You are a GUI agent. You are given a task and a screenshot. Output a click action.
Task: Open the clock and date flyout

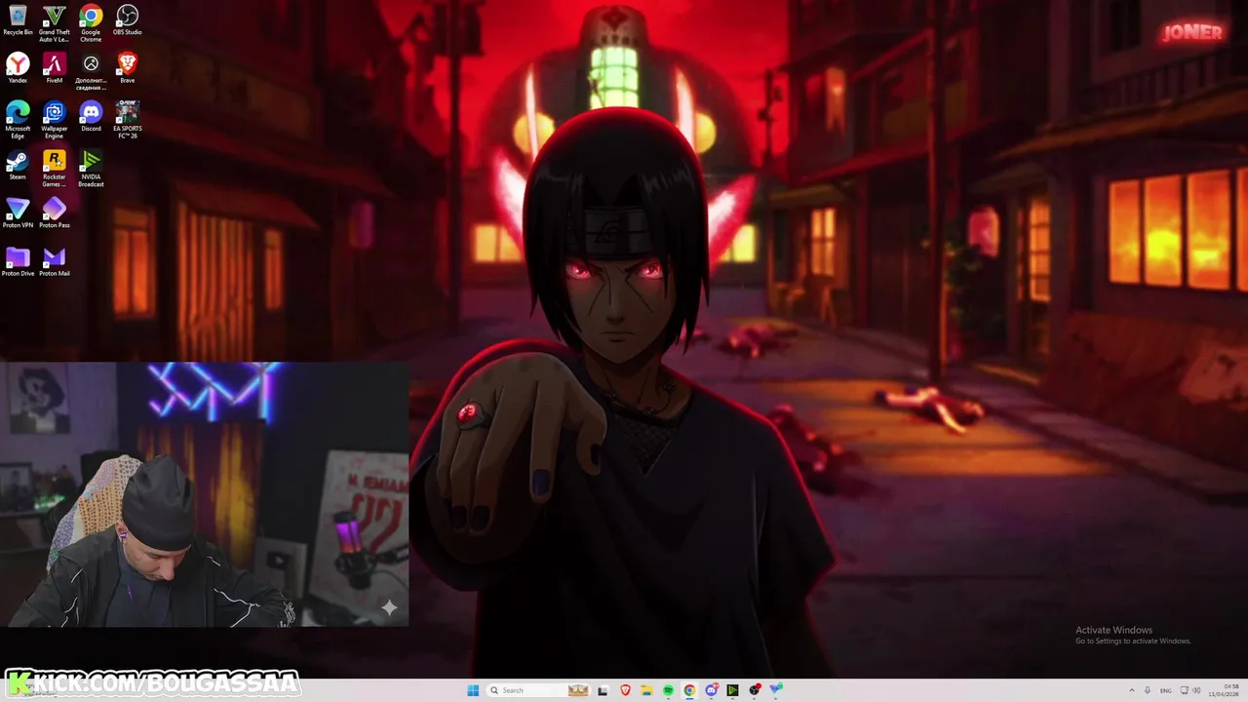click(x=1224, y=690)
